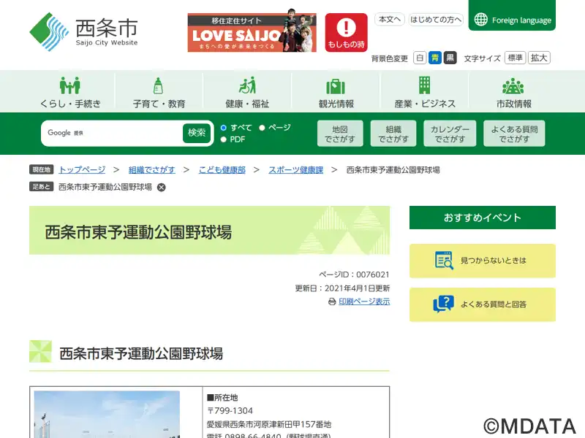Screen dimensions: 585x438
Task: Open 健康・福祉 wheelchair icon menu
Action: [247, 85]
